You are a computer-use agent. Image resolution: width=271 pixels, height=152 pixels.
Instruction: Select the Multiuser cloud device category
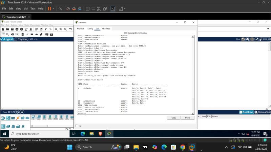click(x=27, y=118)
